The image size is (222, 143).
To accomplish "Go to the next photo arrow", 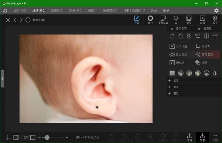I will tap(21, 20).
